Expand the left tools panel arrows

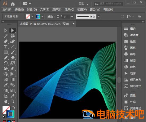3,22
